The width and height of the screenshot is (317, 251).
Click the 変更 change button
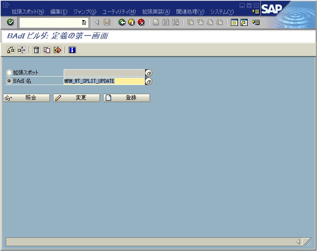click(76, 98)
